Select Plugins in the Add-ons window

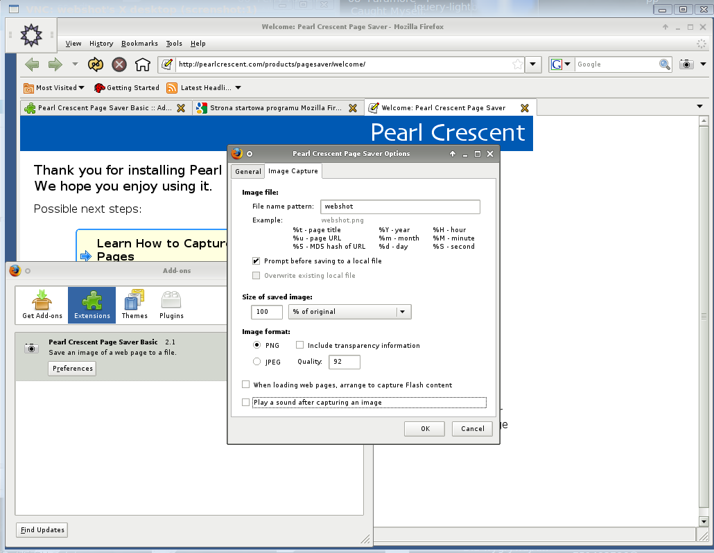(171, 305)
